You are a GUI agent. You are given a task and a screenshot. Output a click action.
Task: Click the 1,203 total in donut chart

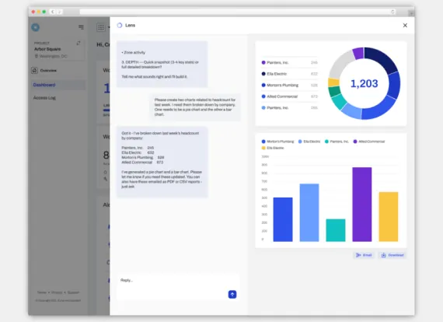[x=365, y=83]
